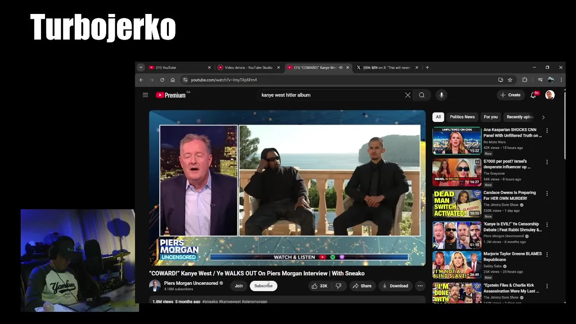Open the 51:15 Kanye censorship debate thumbnail

point(457,235)
